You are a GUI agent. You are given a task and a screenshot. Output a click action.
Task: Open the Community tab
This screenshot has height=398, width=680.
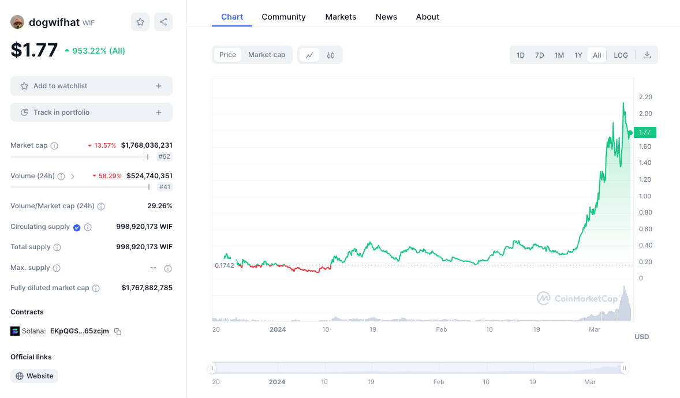tap(283, 17)
